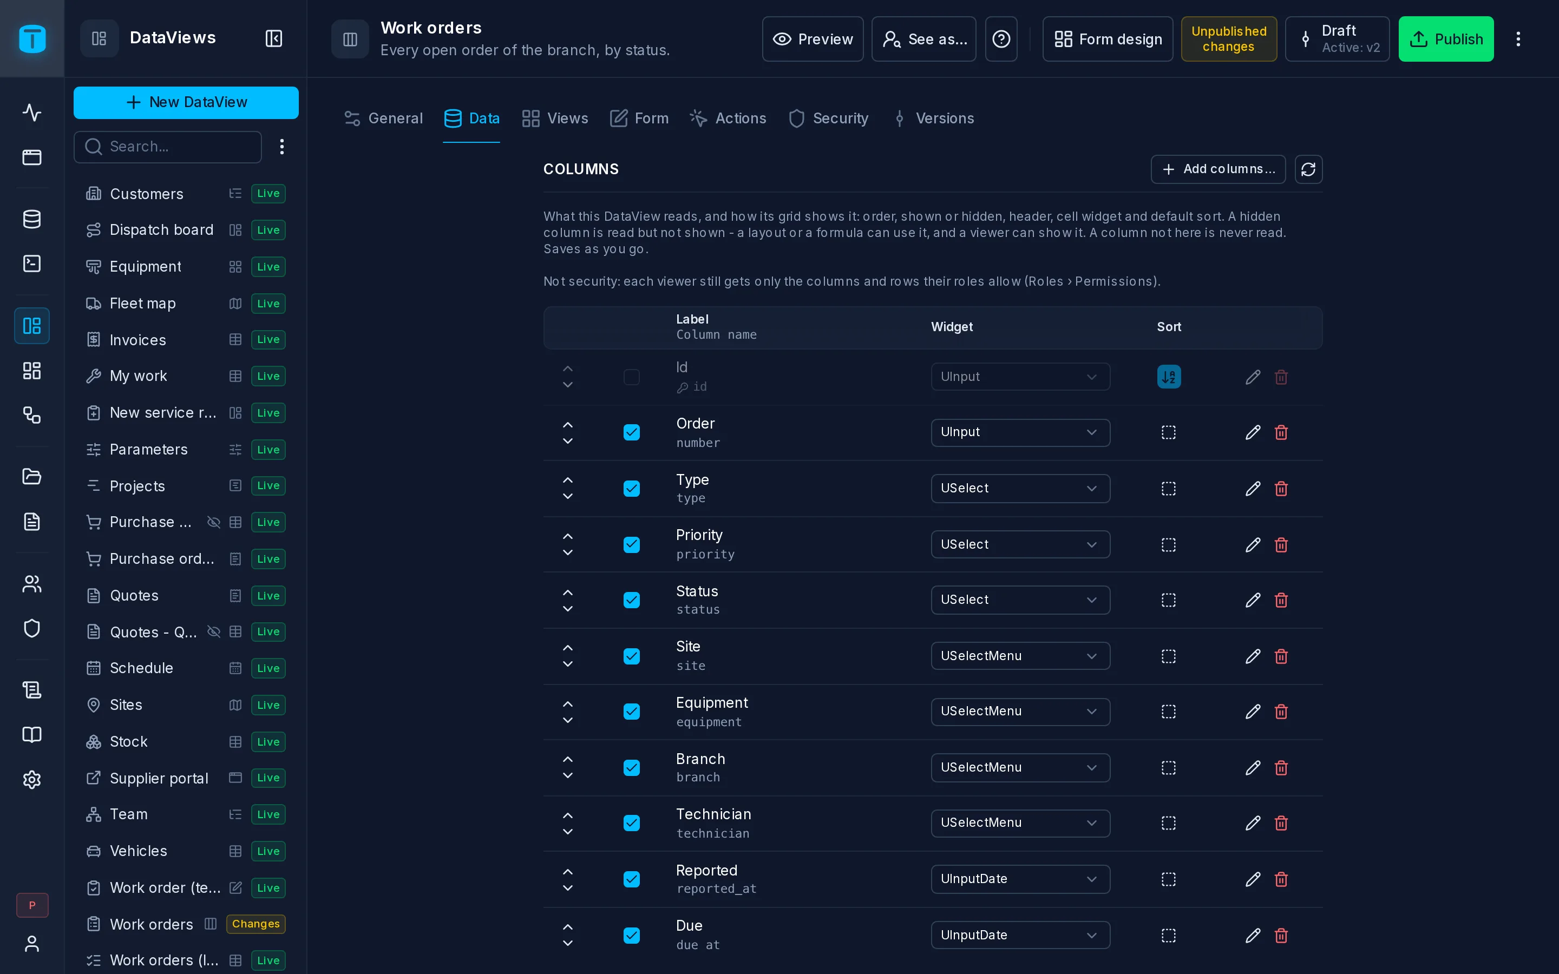Open the sidebar list options kebab menu

pos(281,147)
